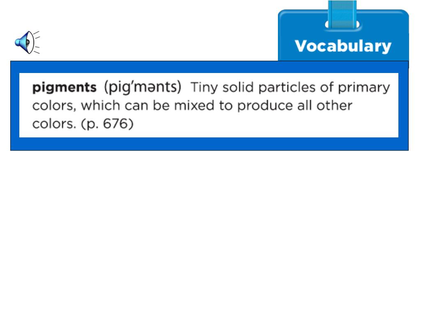Screen dimensions: 421x315
Task: Select the blue strap on the Vocabulary tag
Action: pyautogui.click(x=342, y=14)
